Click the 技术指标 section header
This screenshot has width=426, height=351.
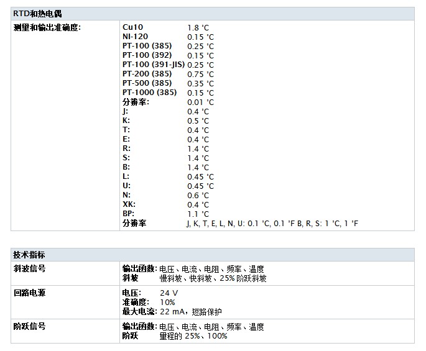[x=29, y=255]
